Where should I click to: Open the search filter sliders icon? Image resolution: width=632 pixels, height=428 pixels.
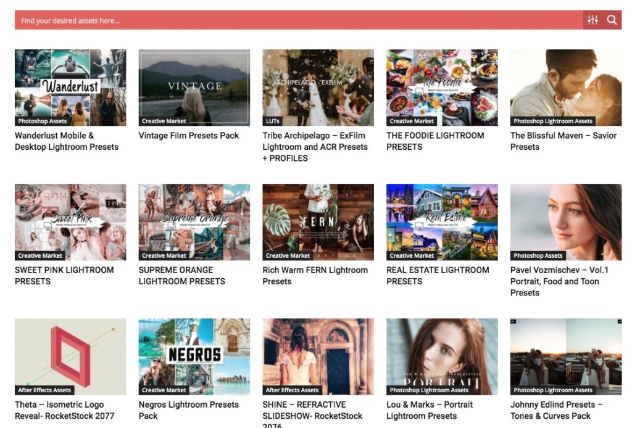[592, 20]
